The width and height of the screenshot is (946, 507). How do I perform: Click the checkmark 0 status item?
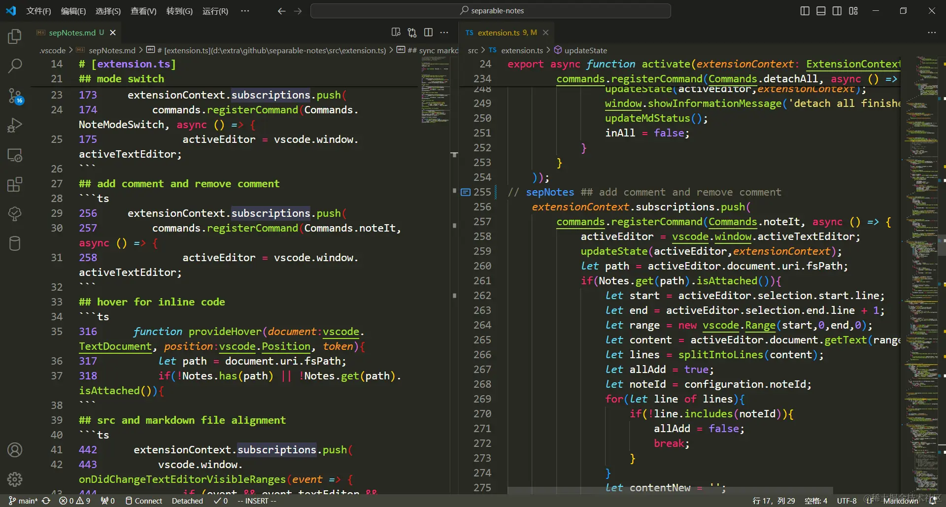[221, 501]
